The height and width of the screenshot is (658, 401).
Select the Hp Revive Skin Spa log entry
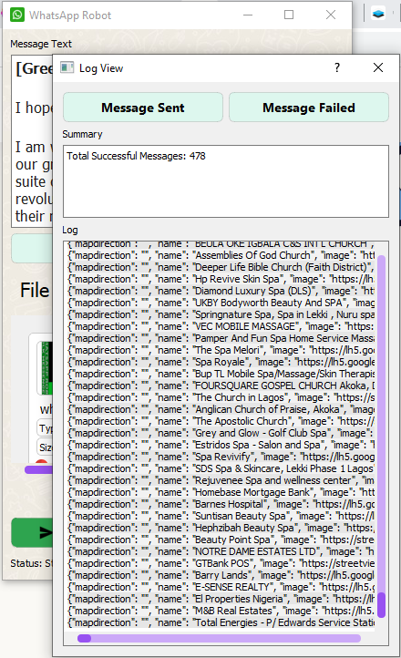point(221,279)
